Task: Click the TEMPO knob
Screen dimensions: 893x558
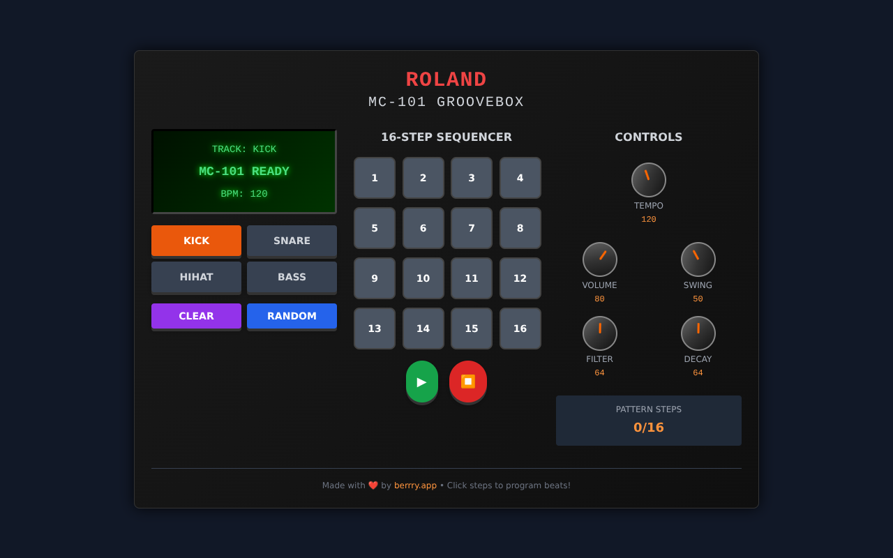Action: point(648,180)
